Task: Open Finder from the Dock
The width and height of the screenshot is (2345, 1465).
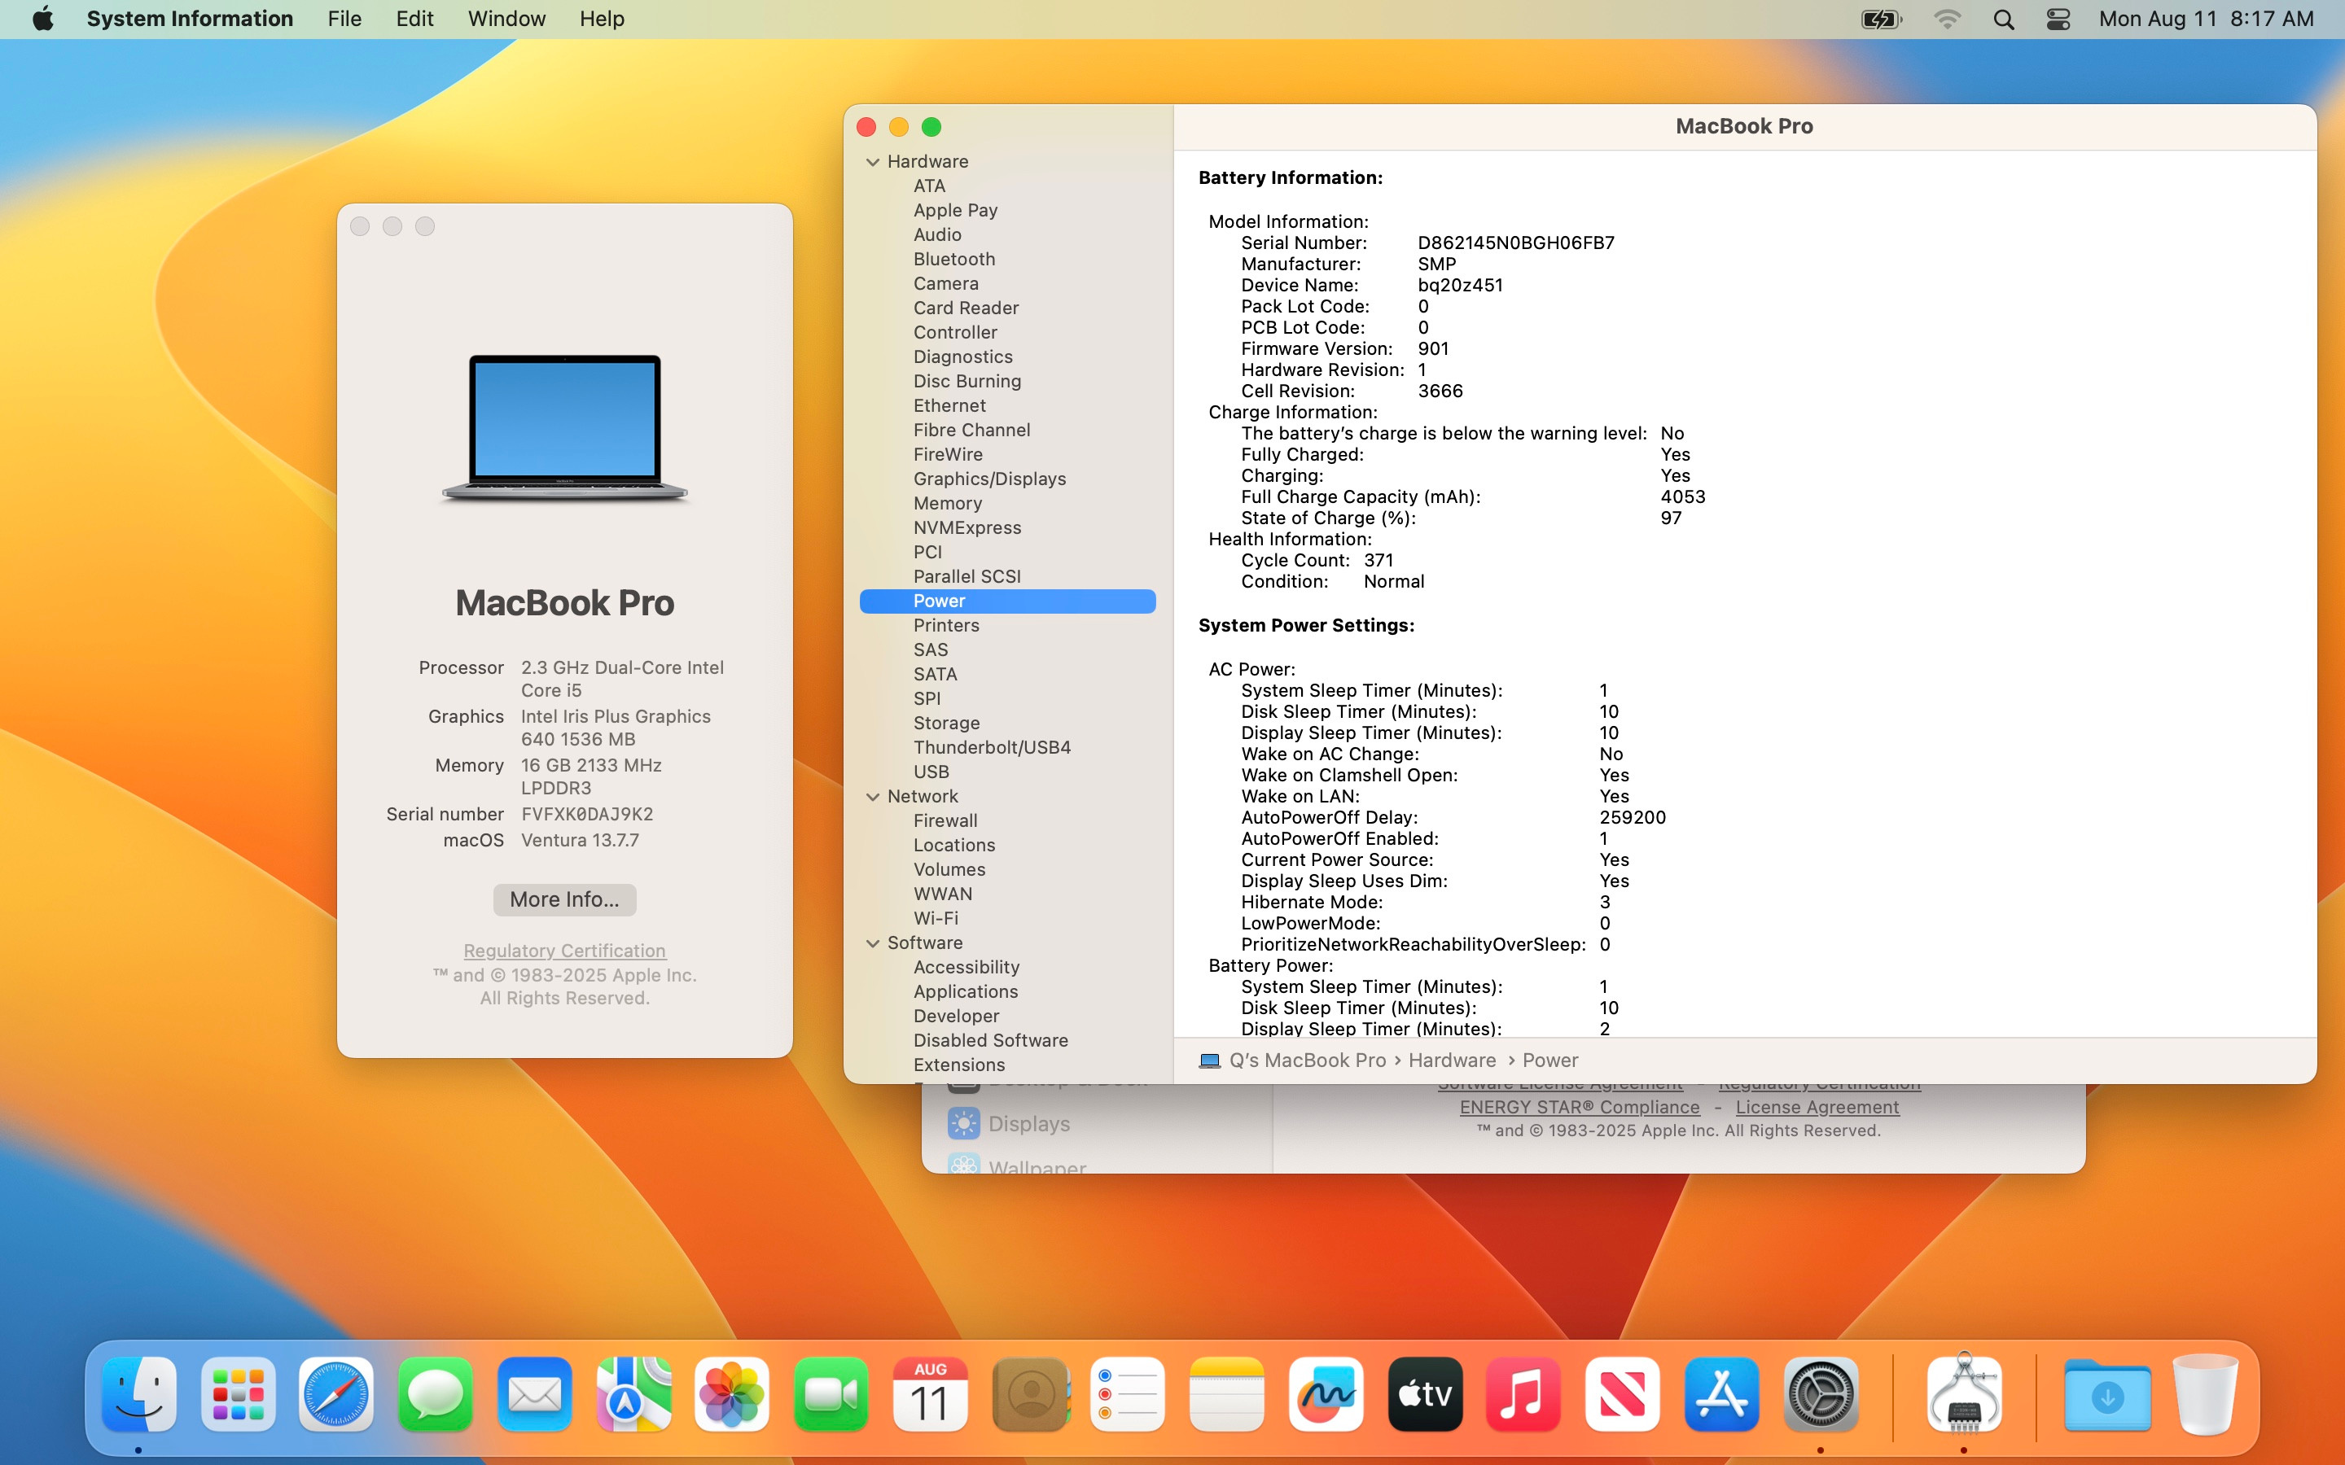Action: [x=138, y=1394]
